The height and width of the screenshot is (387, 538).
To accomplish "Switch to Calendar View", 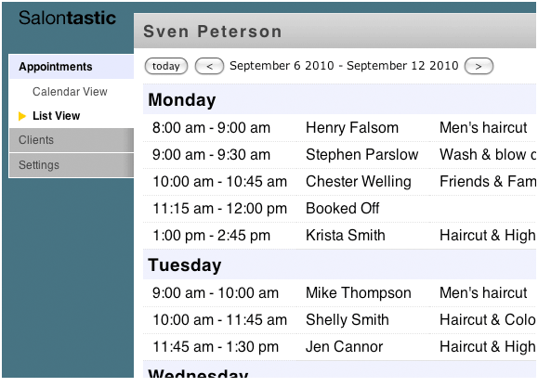I will 70,92.
